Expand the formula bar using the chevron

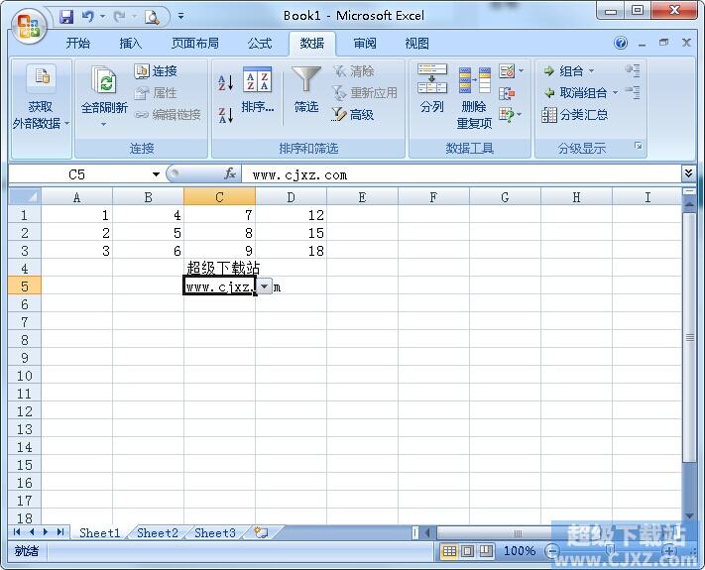coord(689,173)
